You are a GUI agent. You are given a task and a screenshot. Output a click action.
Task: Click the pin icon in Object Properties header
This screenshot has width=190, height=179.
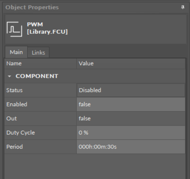tap(183, 7)
